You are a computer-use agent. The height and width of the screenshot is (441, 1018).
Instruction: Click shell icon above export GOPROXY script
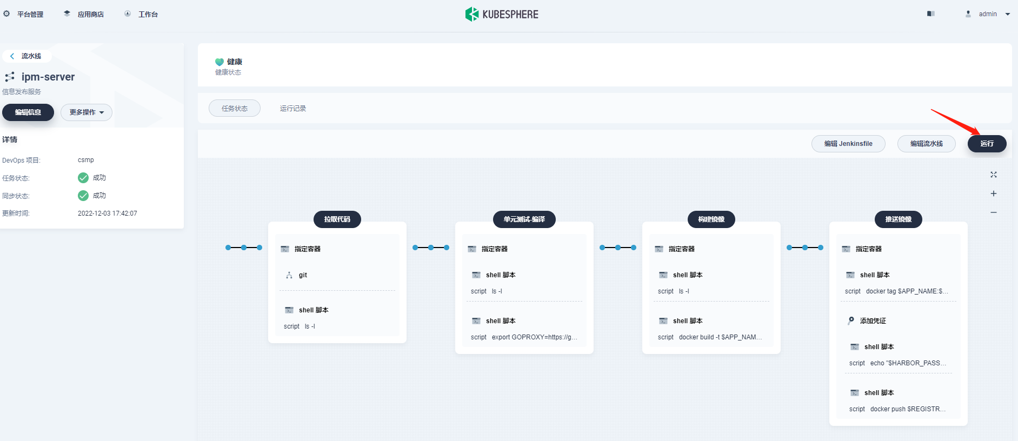[x=476, y=321]
